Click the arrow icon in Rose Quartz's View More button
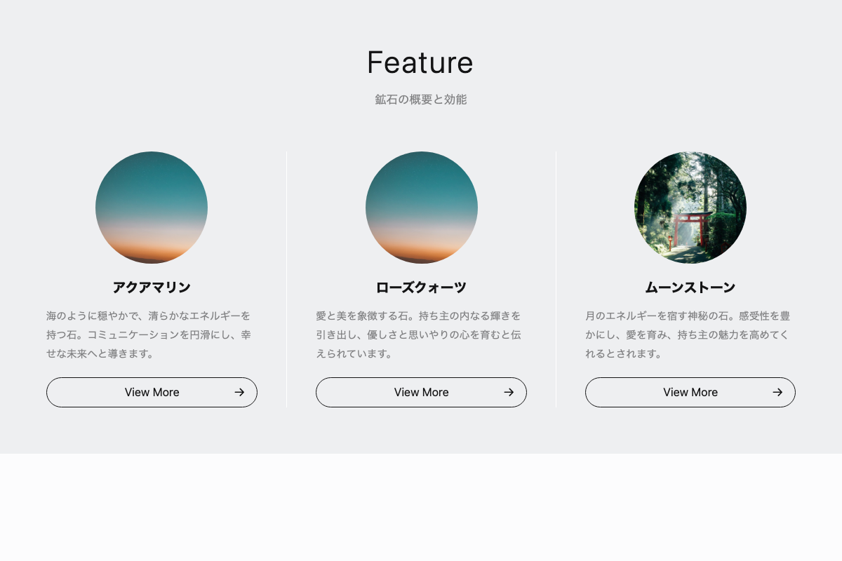The image size is (842, 561). tap(509, 392)
